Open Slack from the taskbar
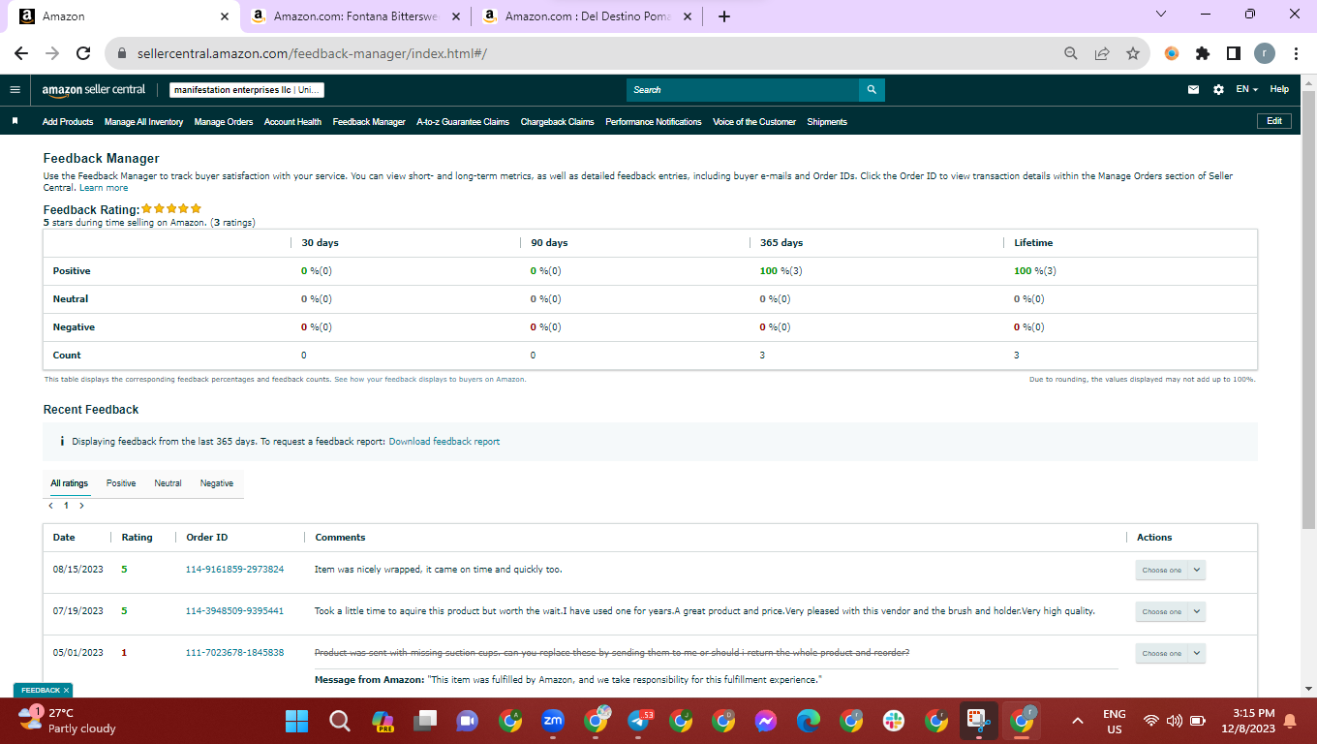 (894, 721)
